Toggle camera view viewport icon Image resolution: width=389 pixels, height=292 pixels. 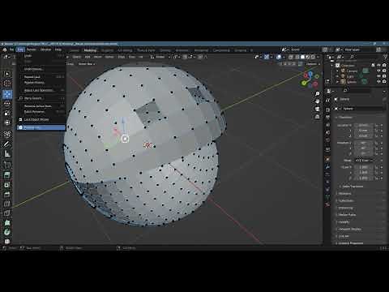point(318,109)
